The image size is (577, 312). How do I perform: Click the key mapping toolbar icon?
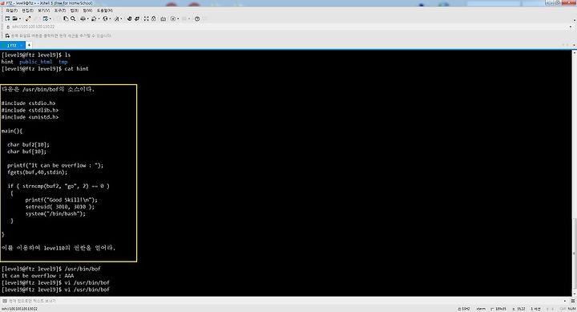point(163,18)
